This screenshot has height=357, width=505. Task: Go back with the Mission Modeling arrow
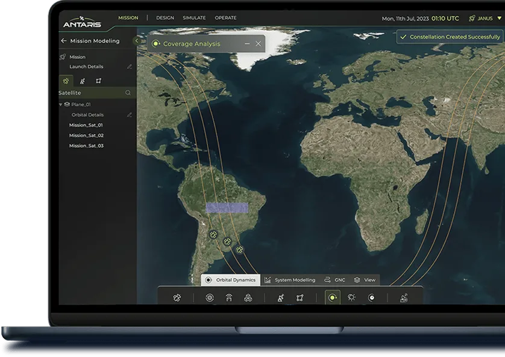64,41
